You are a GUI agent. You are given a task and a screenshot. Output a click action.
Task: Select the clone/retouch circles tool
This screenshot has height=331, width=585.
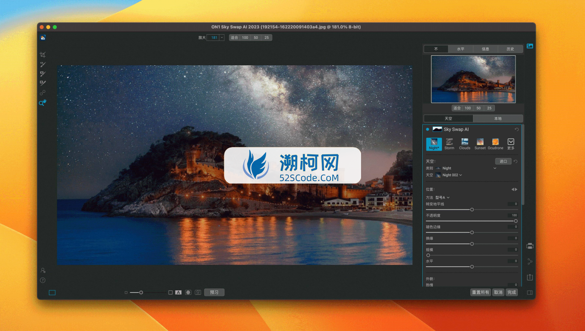click(43, 93)
